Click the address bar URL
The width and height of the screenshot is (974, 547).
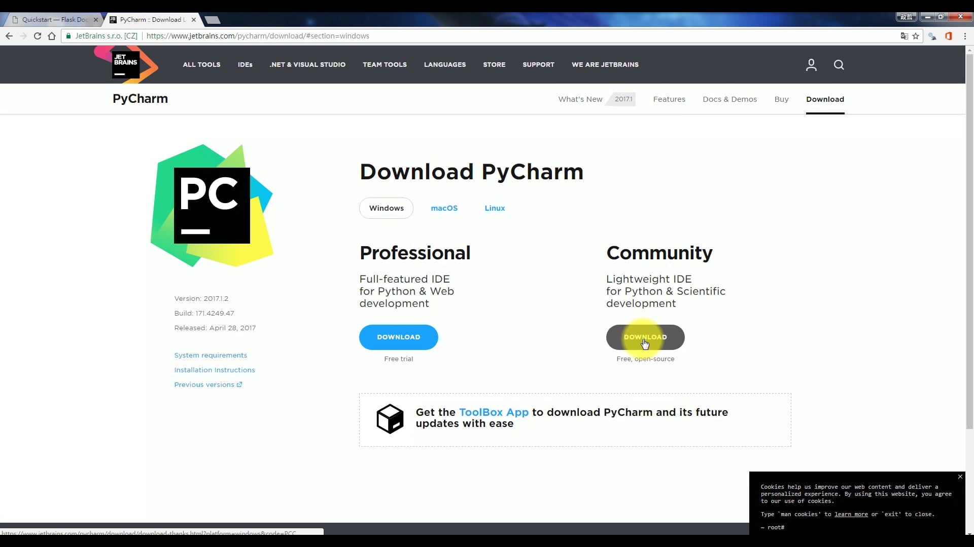pyautogui.click(x=258, y=36)
